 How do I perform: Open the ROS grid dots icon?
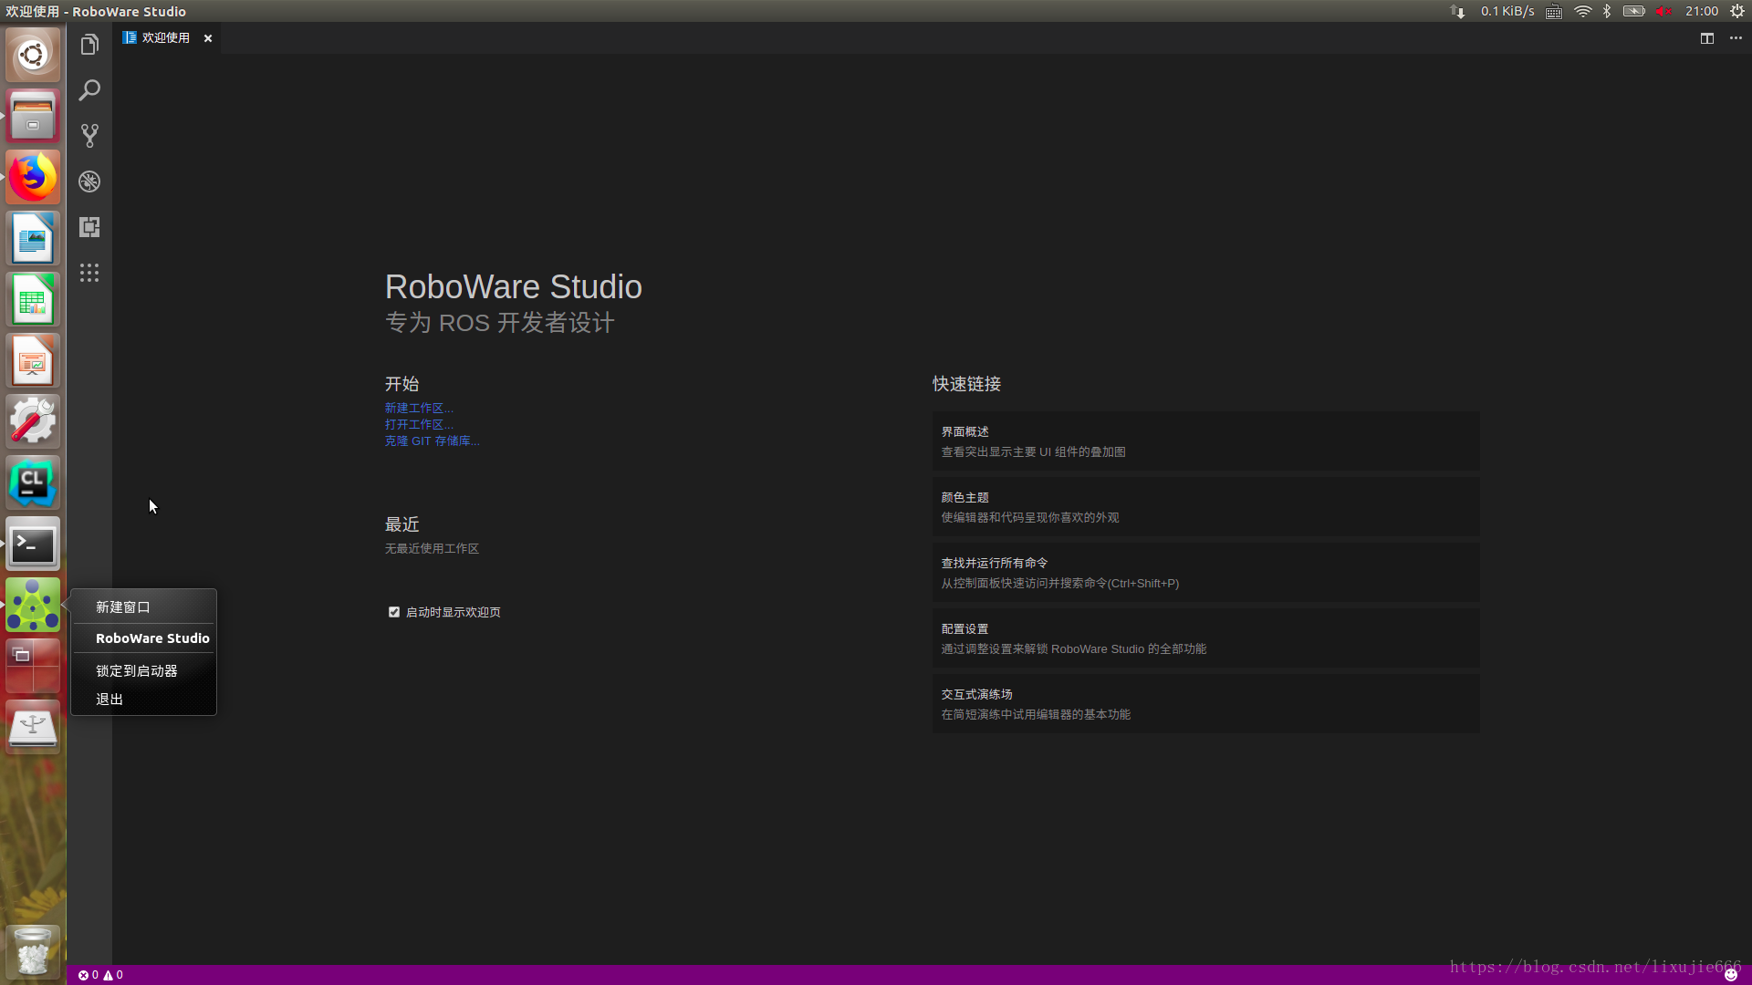click(89, 273)
